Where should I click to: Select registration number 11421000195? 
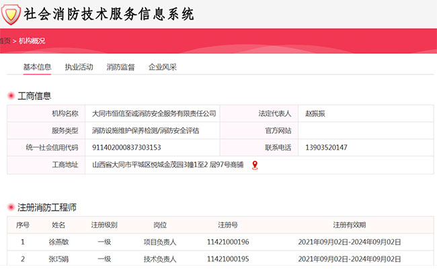point(228,259)
